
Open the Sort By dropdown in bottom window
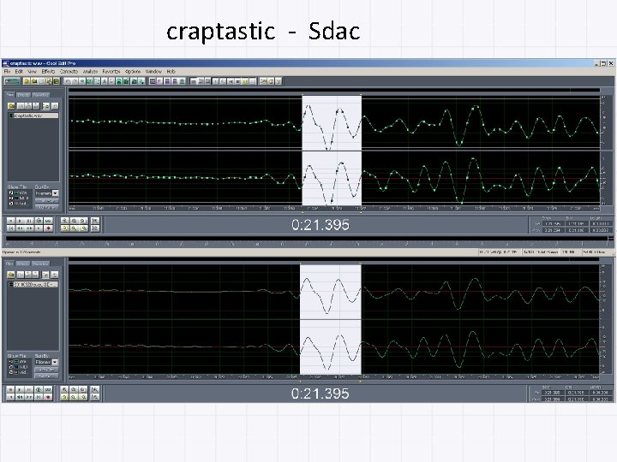point(55,362)
